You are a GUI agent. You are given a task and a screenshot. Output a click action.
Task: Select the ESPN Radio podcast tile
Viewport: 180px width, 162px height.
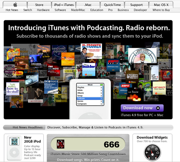pos(113,65)
